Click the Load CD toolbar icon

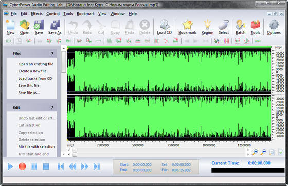(x=164, y=27)
